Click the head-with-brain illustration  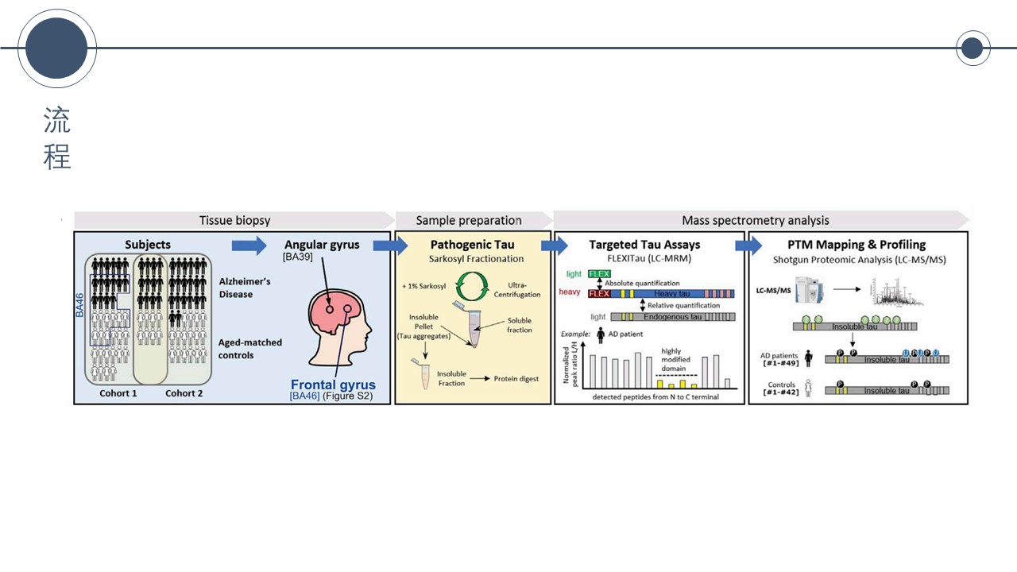coord(340,326)
